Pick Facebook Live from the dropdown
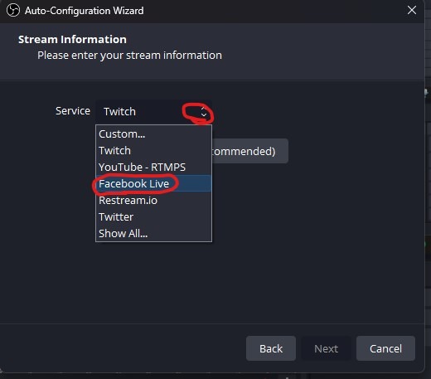Screen dimensions: 431x379 (153, 183)
